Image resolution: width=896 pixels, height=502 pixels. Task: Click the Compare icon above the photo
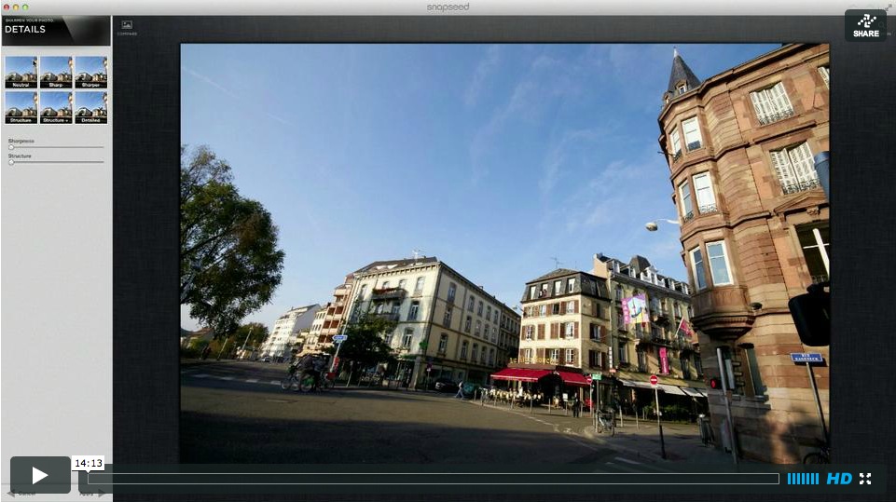[x=127, y=26]
